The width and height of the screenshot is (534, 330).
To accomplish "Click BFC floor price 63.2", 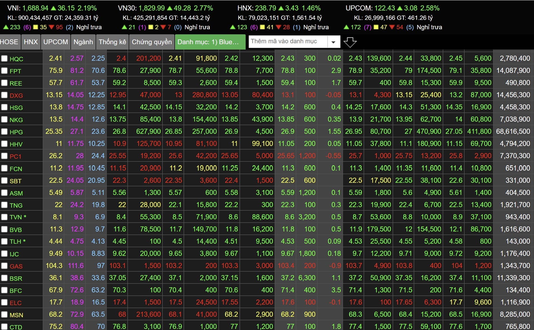I will click(98, 290).
